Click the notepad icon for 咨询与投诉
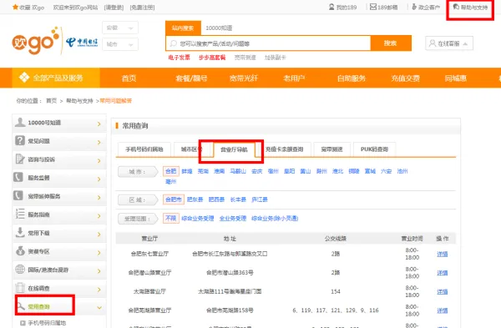The width and height of the screenshot is (501, 328). tap(20, 159)
